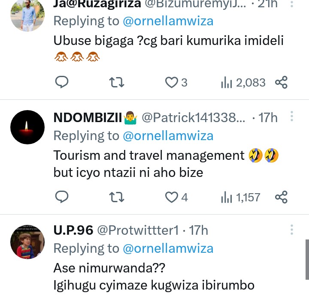Open more options for NDOMBIZII's tweet
Screen dimensions: 309x302
click(292, 117)
